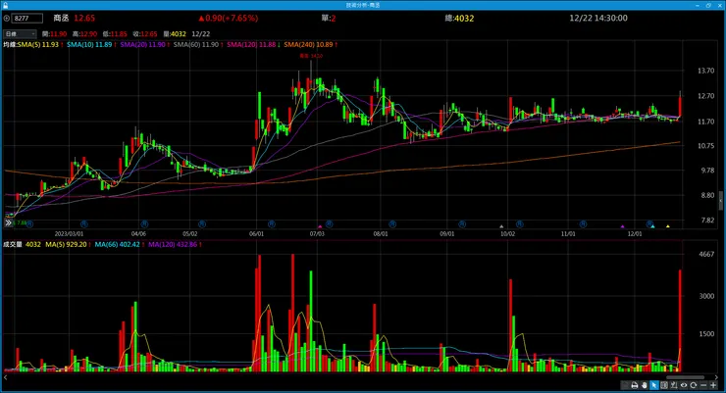Click the left scroll arrow under chart
This screenshot has width=726, height=393.
pyautogui.click(x=6, y=377)
